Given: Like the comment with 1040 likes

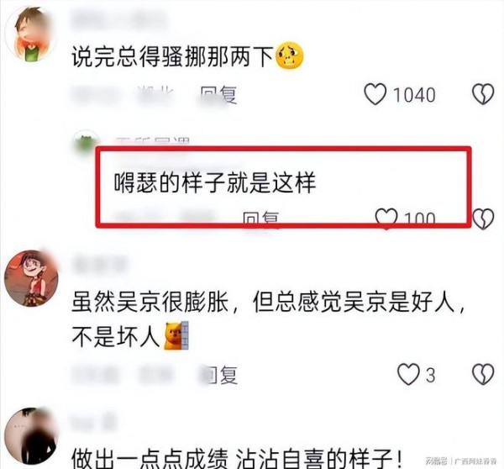Looking at the screenshot, I should pos(375,94).
